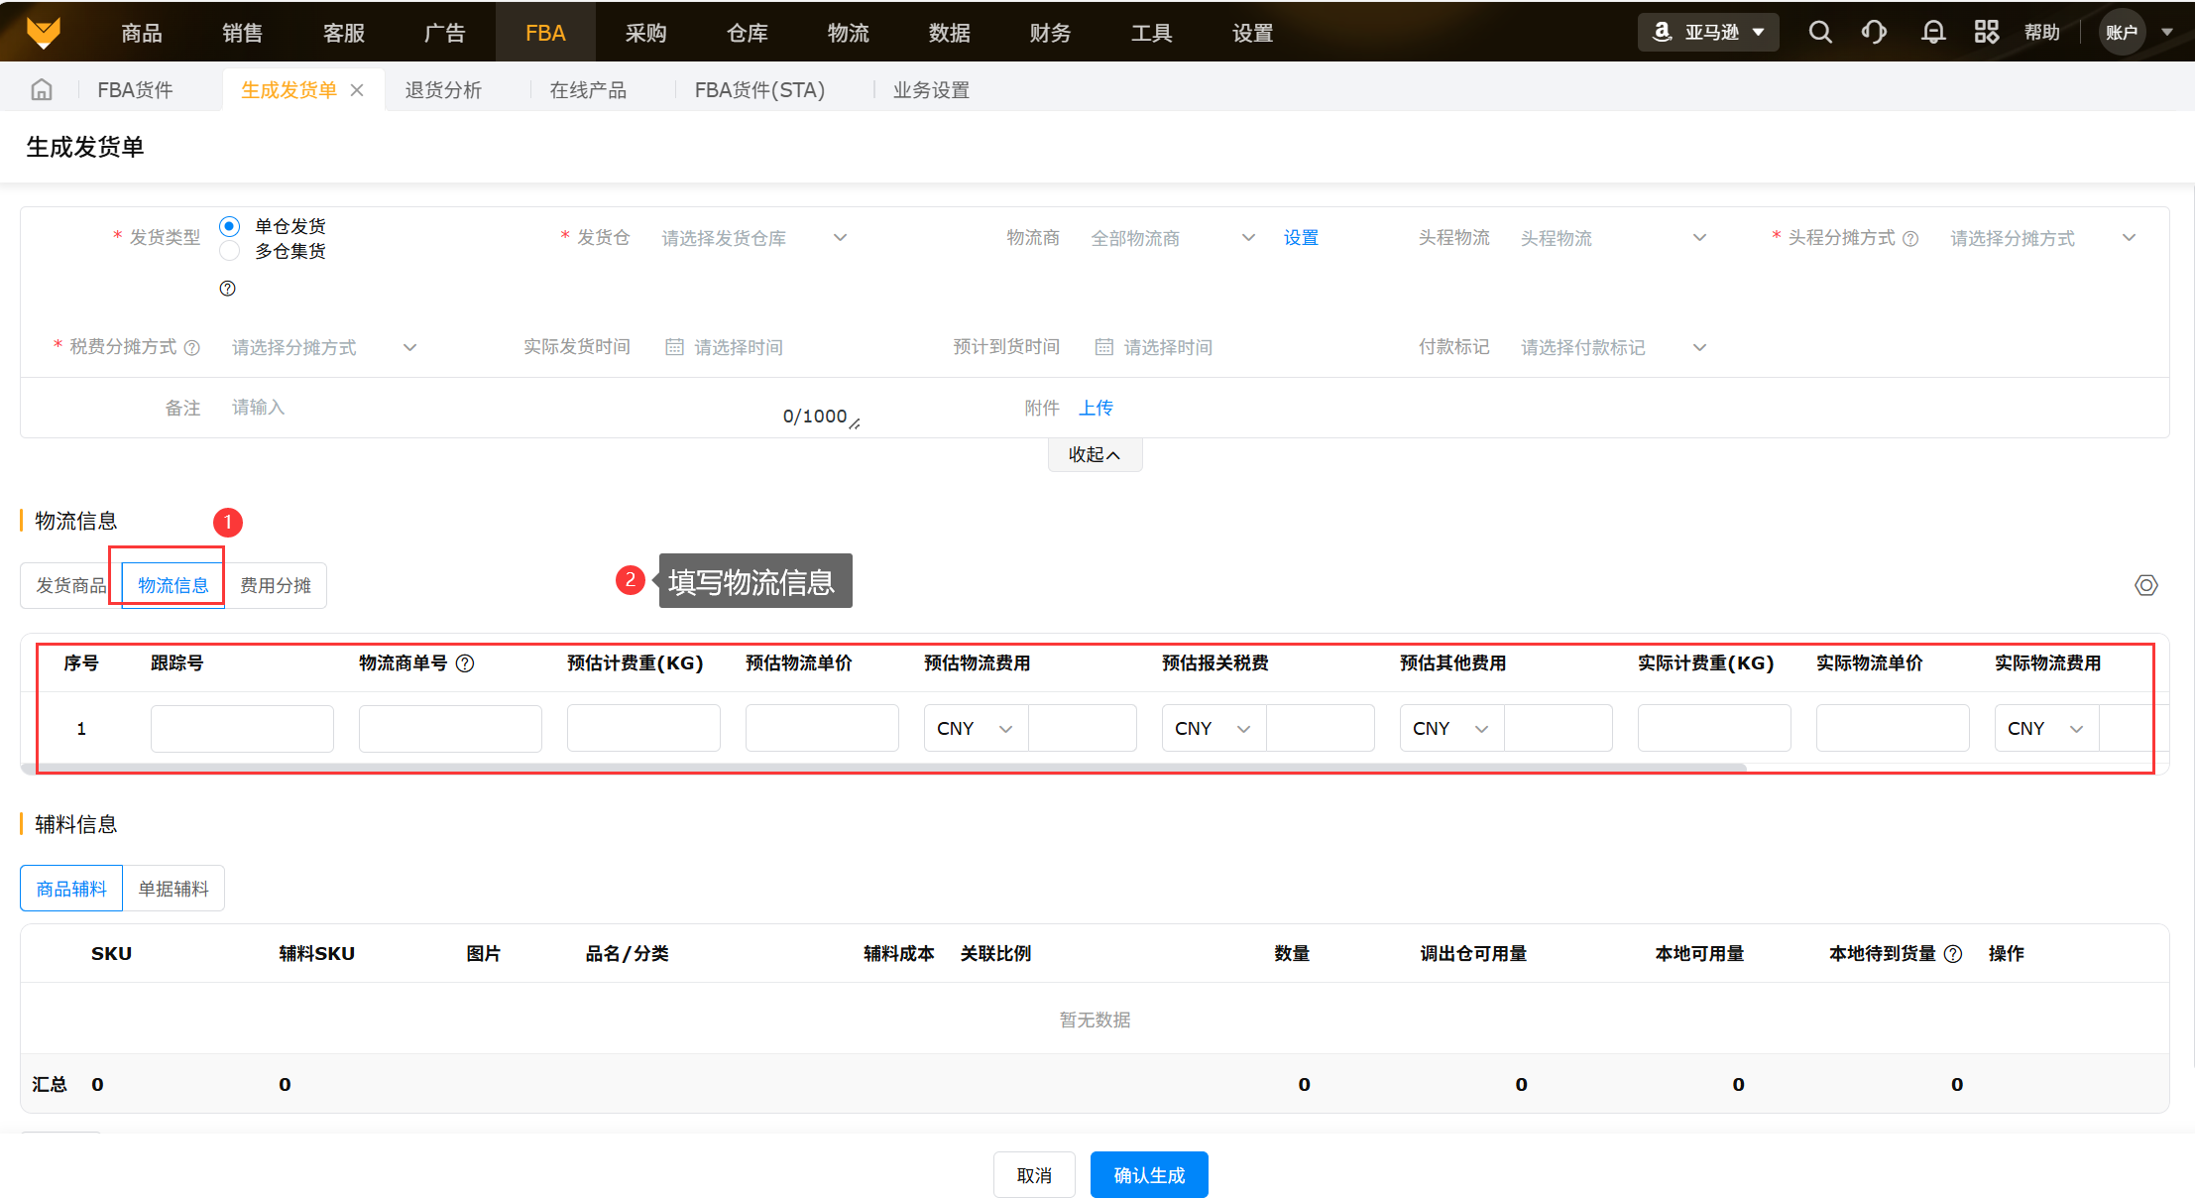Go to the home tab icon
Viewport: 2195px width, 1200px height.
(42, 90)
